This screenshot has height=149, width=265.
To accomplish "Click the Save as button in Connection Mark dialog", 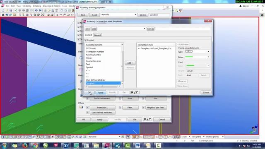I will pos(150,29).
